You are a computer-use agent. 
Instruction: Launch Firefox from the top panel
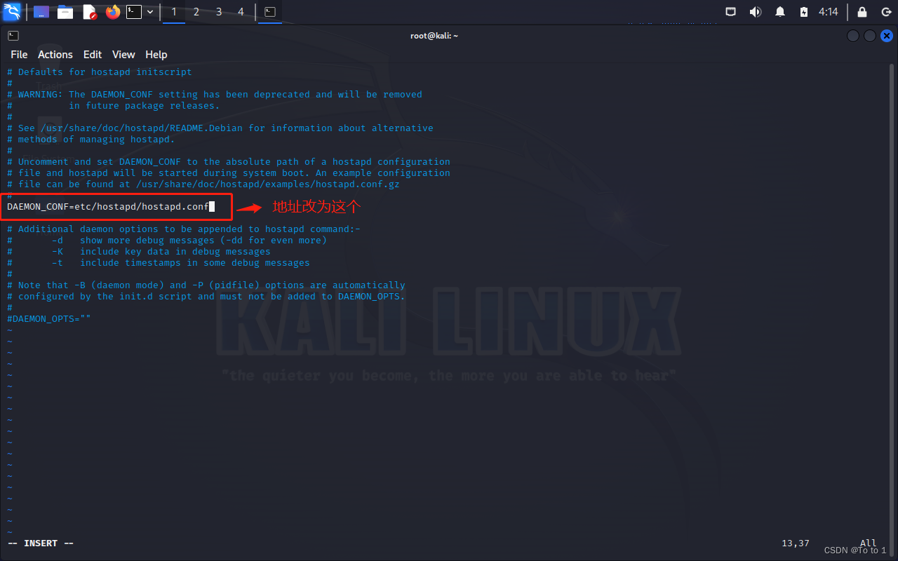click(112, 11)
